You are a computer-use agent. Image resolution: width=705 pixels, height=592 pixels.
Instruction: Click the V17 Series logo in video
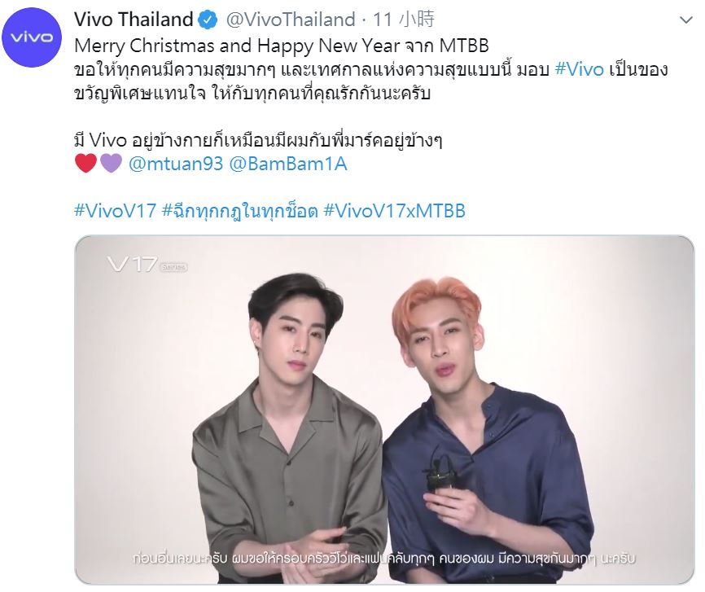click(147, 265)
